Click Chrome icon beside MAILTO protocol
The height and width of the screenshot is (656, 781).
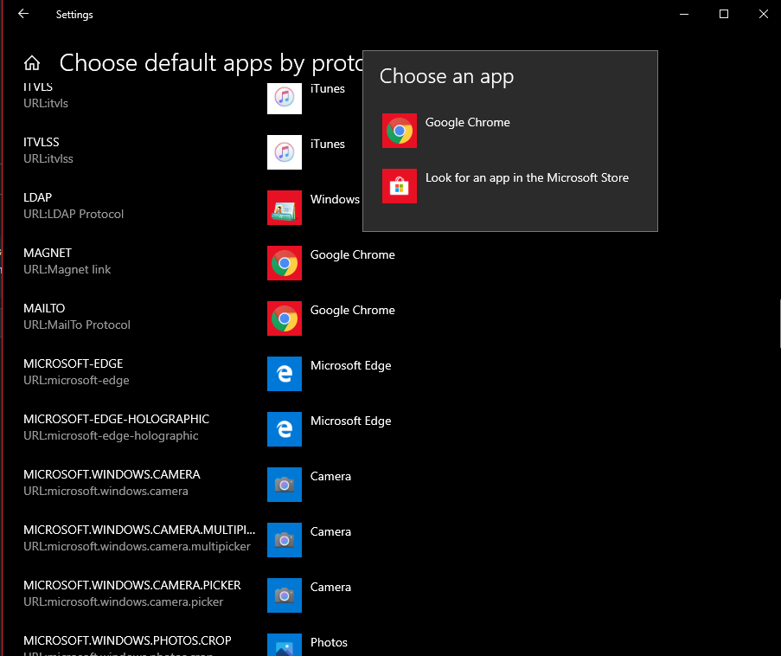[x=284, y=318]
